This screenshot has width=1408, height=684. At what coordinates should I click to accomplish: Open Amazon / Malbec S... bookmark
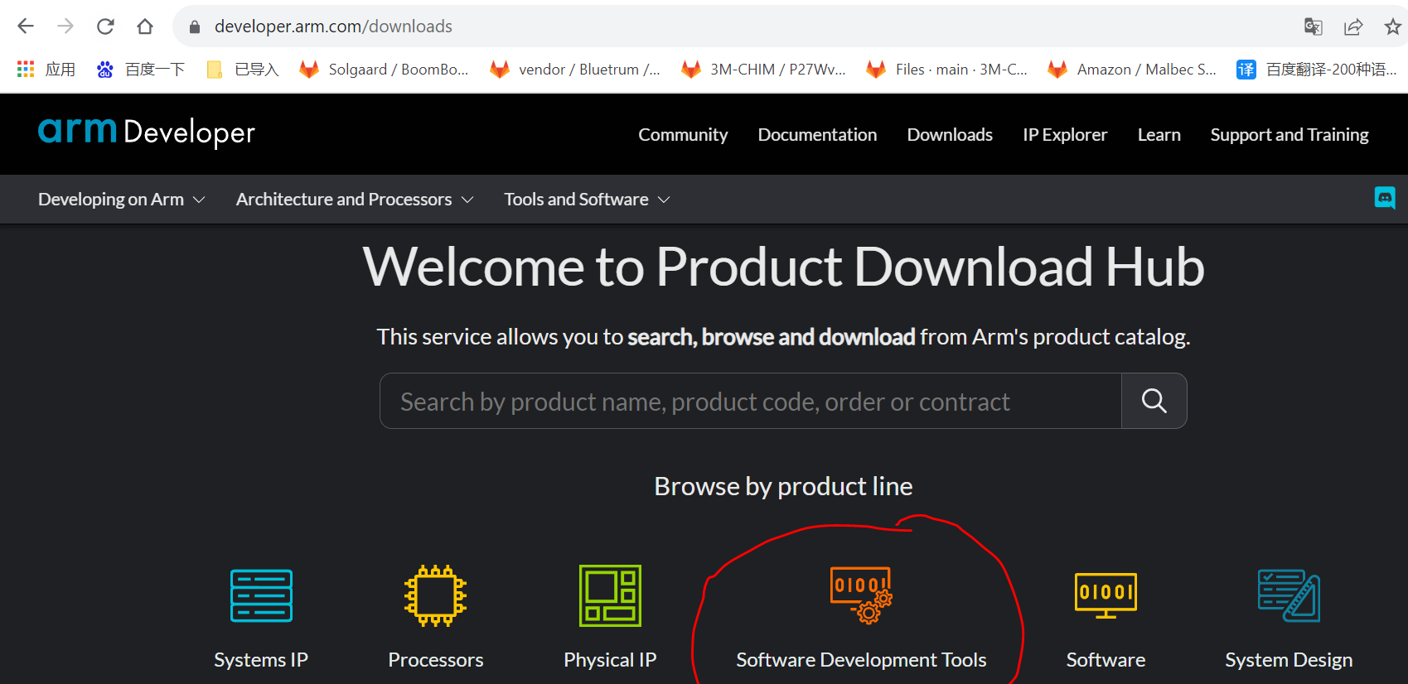(x=1132, y=70)
